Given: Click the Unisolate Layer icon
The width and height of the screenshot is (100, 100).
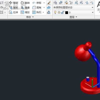Looking at the screenshot, I should 81,2.
